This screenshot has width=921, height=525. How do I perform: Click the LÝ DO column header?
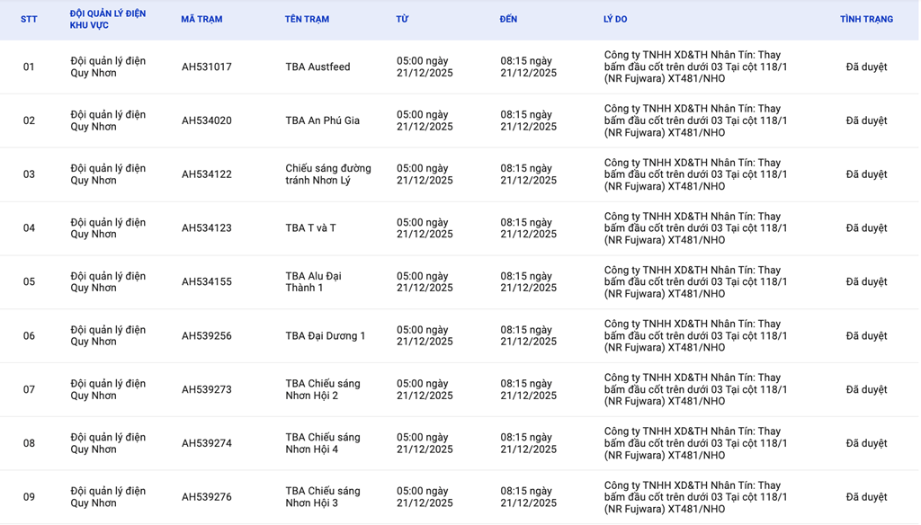(x=615, y=19)
